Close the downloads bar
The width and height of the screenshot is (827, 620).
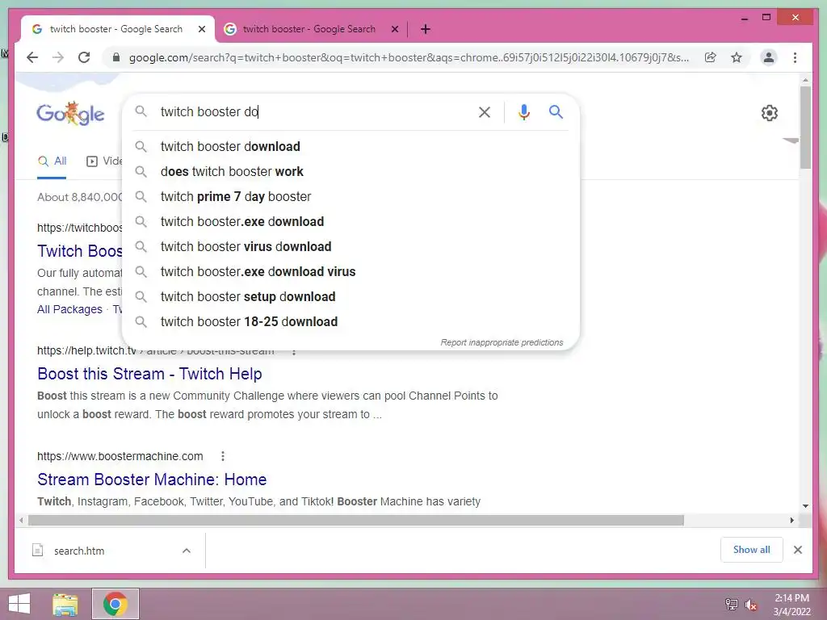(x=797, y=550)
